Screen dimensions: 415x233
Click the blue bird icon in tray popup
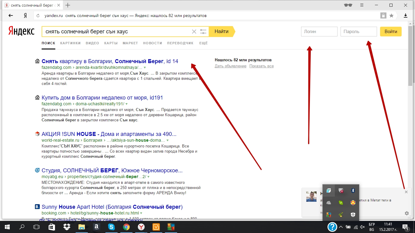click(329, 191)
